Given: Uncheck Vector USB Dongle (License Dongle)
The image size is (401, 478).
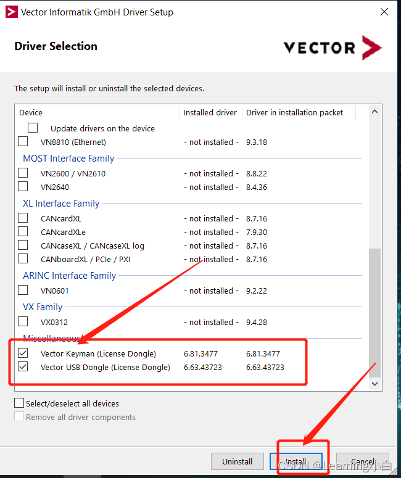Looking at the screenshot, I should tap(23, 366).
